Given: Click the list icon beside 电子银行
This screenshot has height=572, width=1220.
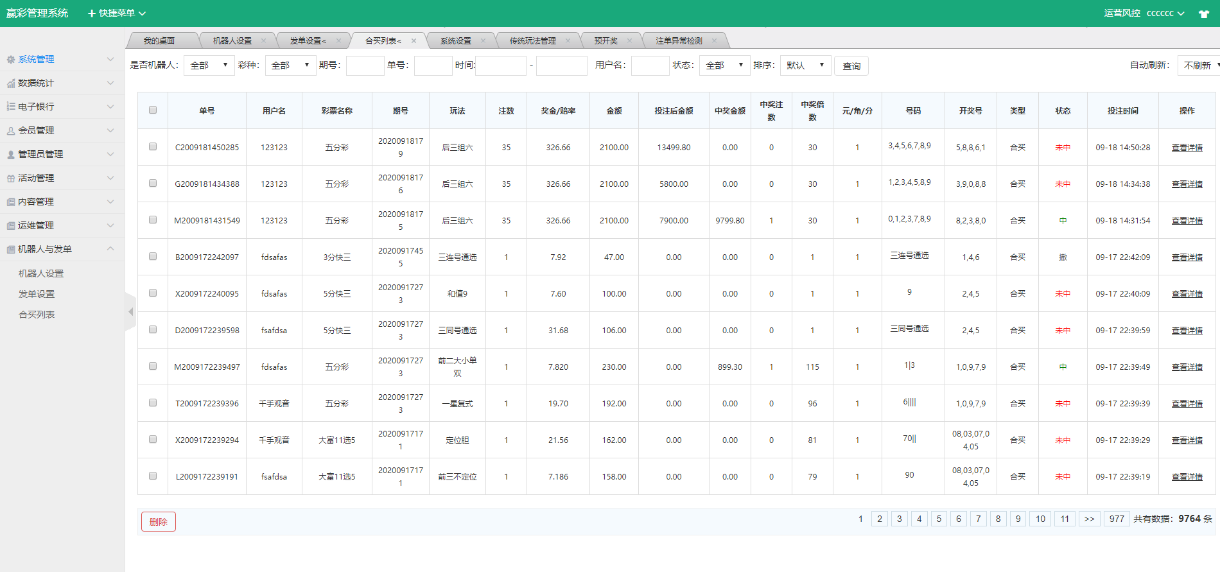Looking at the screenshot, I should click(x=11, y=107).
